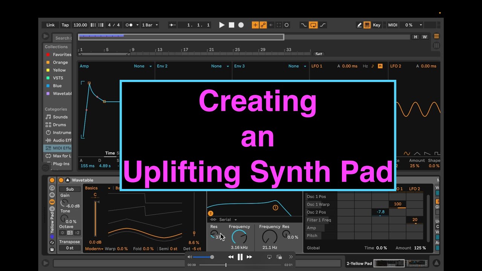Toggle the Draw Mode pencil
Viewport: 482px width, 271px height.
point(359,25)
